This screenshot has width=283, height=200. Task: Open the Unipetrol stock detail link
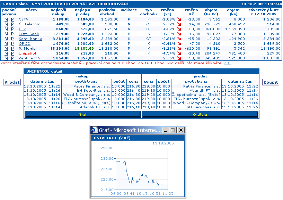(x=27, y=53)
